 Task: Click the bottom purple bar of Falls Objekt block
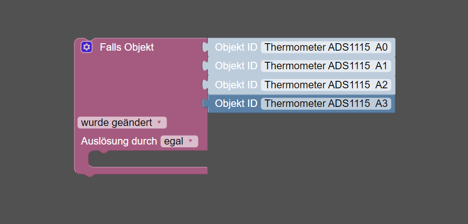coord(141,171)
